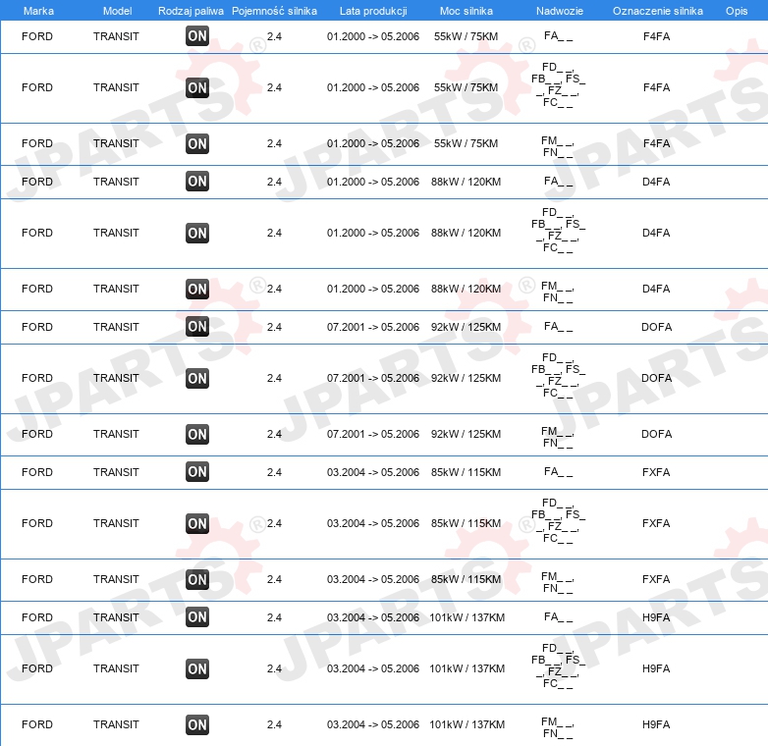The image size is (768, 746).
Task: Click the ON fuel icon in the FXFA FD__ row
Action: 197,524
